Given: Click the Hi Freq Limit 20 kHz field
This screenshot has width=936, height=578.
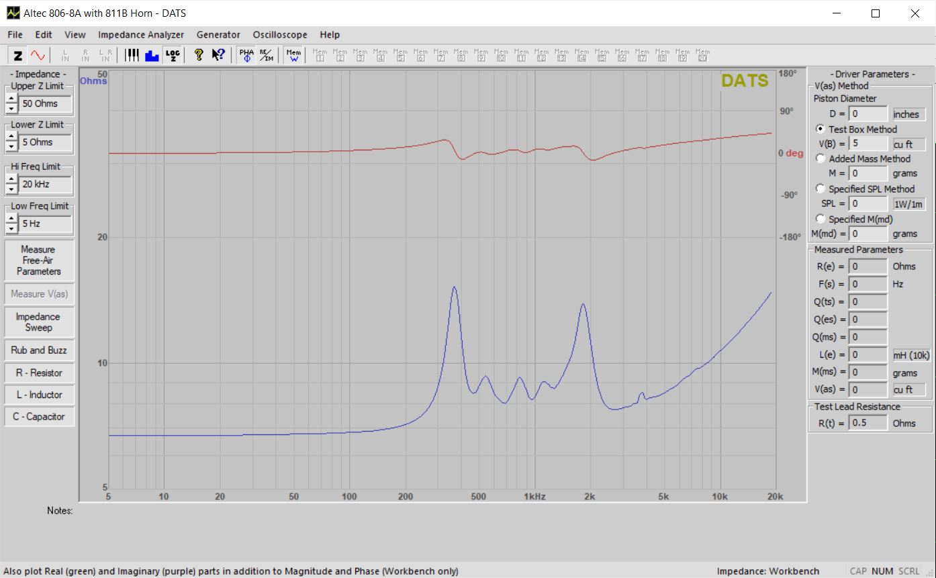Looking at the screenshot, I should [45, 184].
